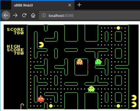This screenshot has width=140, height=111.
Task: Click the light green ghost on bottom corridor
Action: [x=91, y=89]
